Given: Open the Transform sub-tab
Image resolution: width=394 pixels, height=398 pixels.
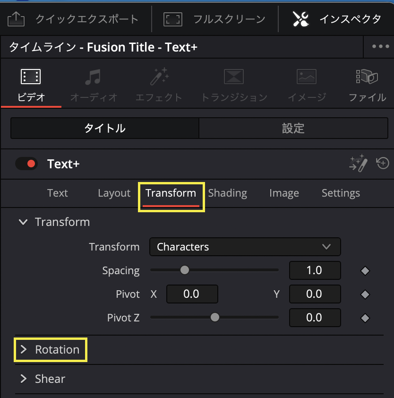Looking at the screenshot, I should tap(171, 193).
